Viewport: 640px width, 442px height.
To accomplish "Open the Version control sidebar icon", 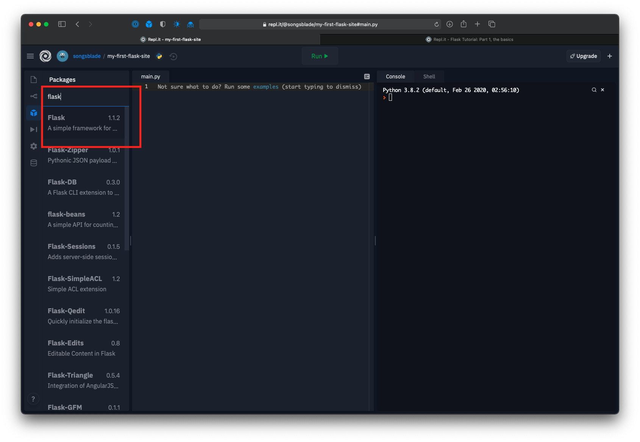I will pos(34,96).
